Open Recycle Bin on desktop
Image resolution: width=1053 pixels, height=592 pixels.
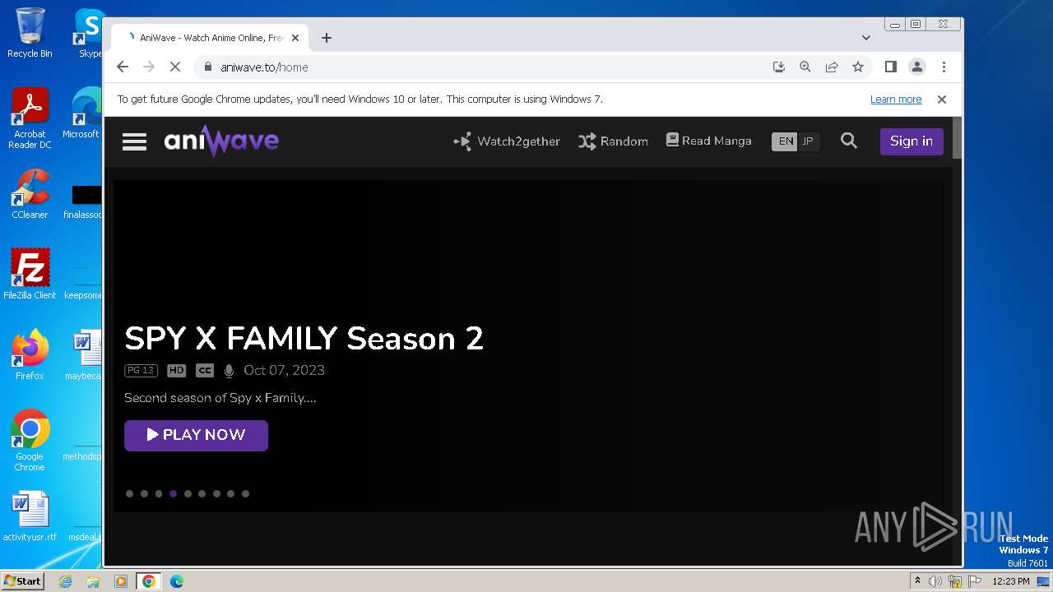[30, 33]
